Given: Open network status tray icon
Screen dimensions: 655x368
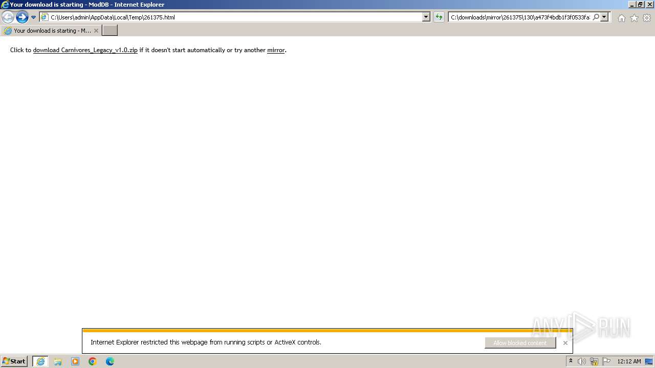Looking at the screenshot, I should (x=594, y=361).
